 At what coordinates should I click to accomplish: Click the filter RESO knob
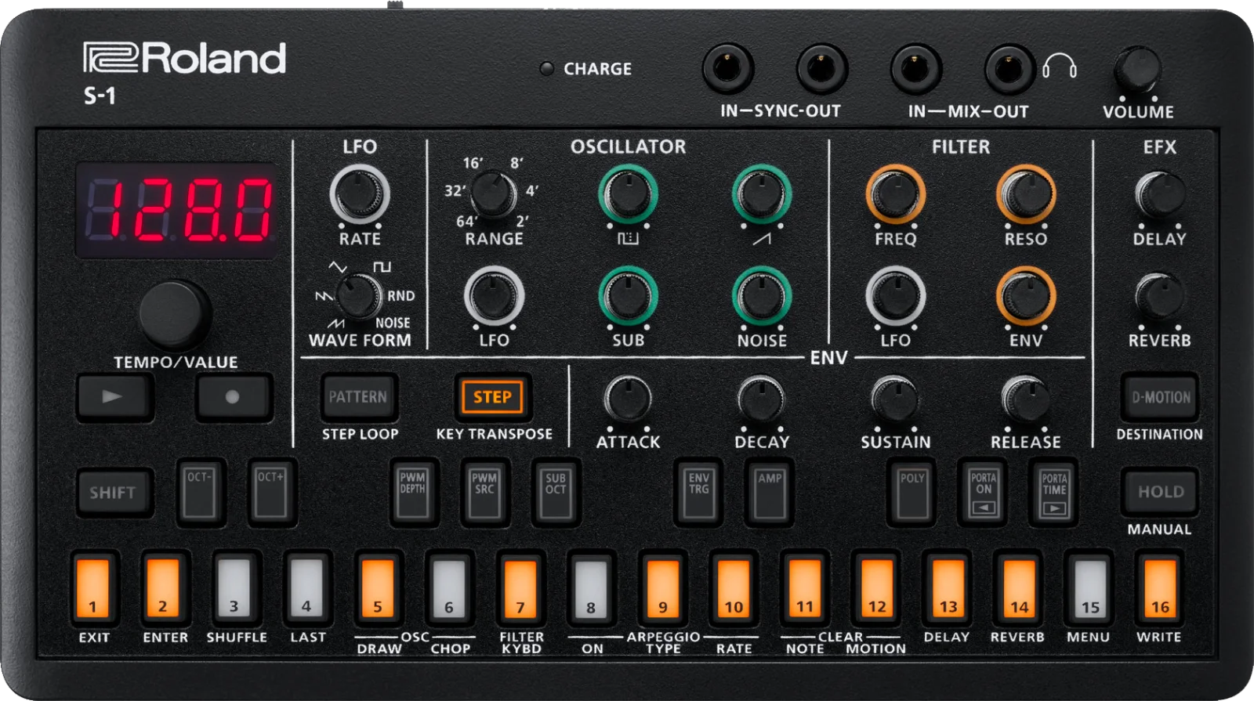coord(1025,193)
